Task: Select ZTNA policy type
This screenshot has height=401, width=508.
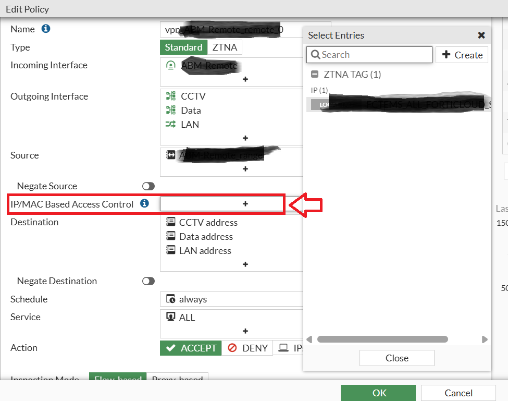Action: click(x=225, y=47)
